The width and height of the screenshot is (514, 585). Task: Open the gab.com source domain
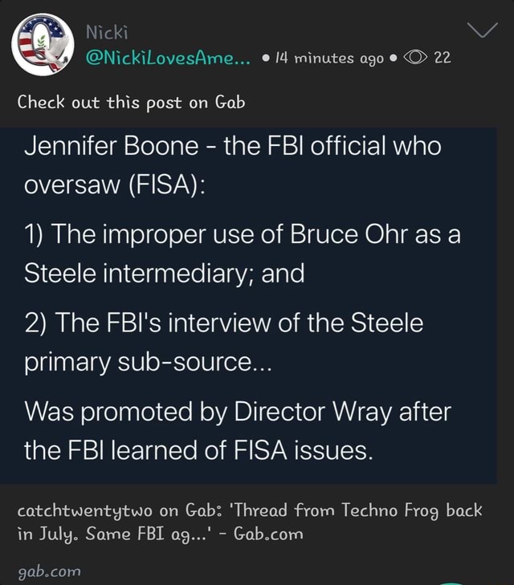pyautogui.click(x=48, y=571)
